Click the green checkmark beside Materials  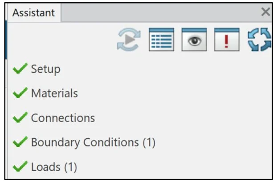pos(20,93)
